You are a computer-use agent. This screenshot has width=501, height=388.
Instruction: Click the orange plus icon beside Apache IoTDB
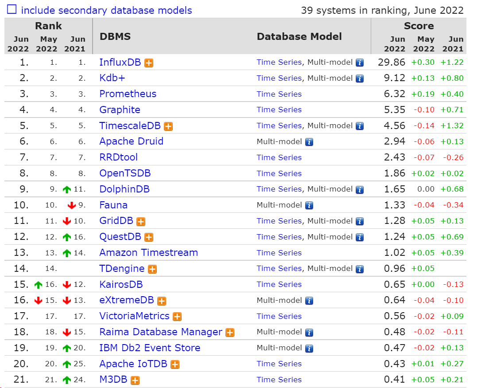[175, 364]
